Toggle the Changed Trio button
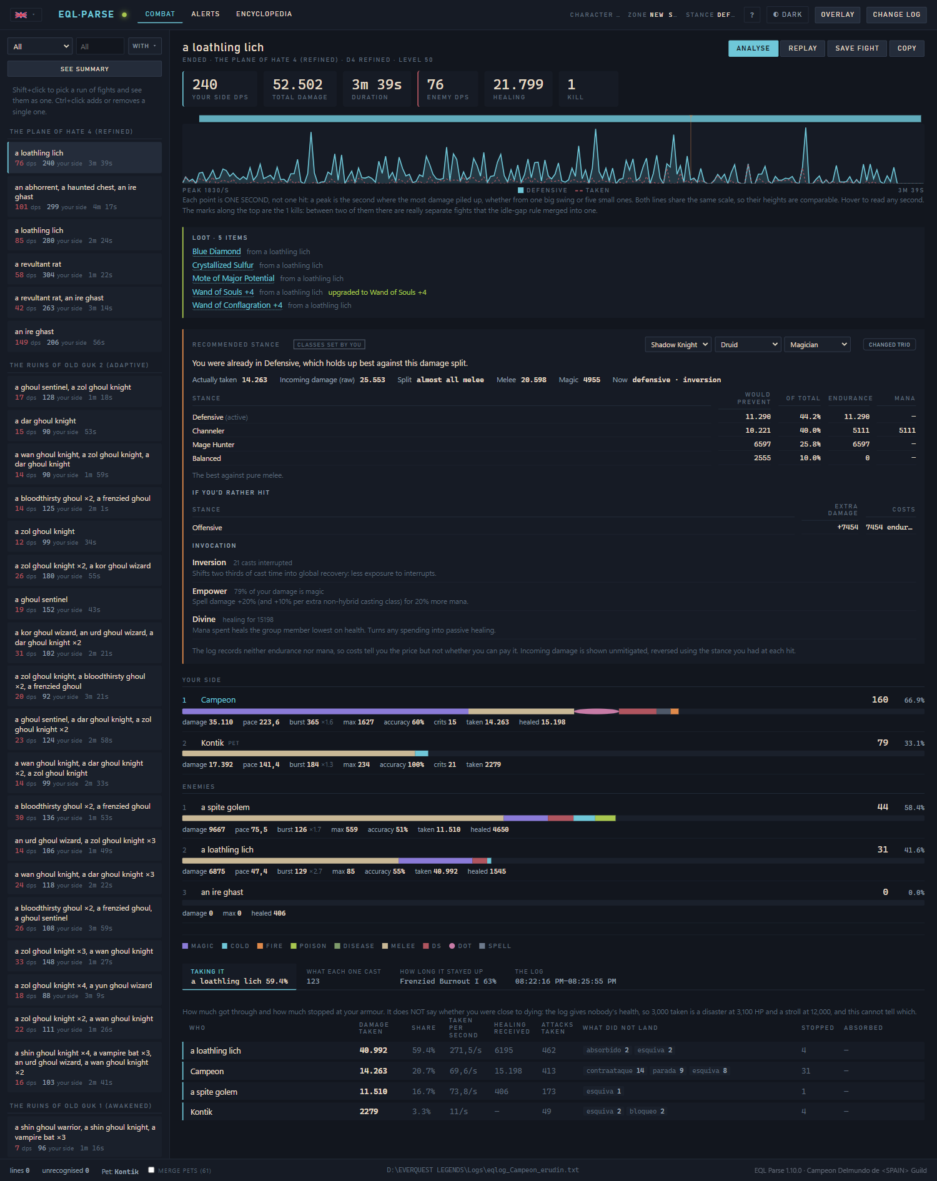937x1181 pixels. coord(890,345)
